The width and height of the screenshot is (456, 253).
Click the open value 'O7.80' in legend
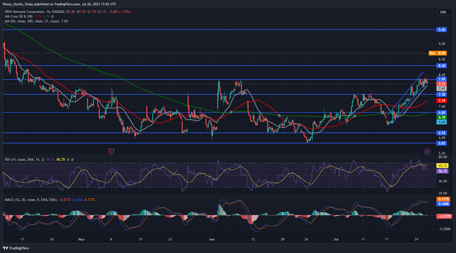pyautogui.click(x=71, y=12)
